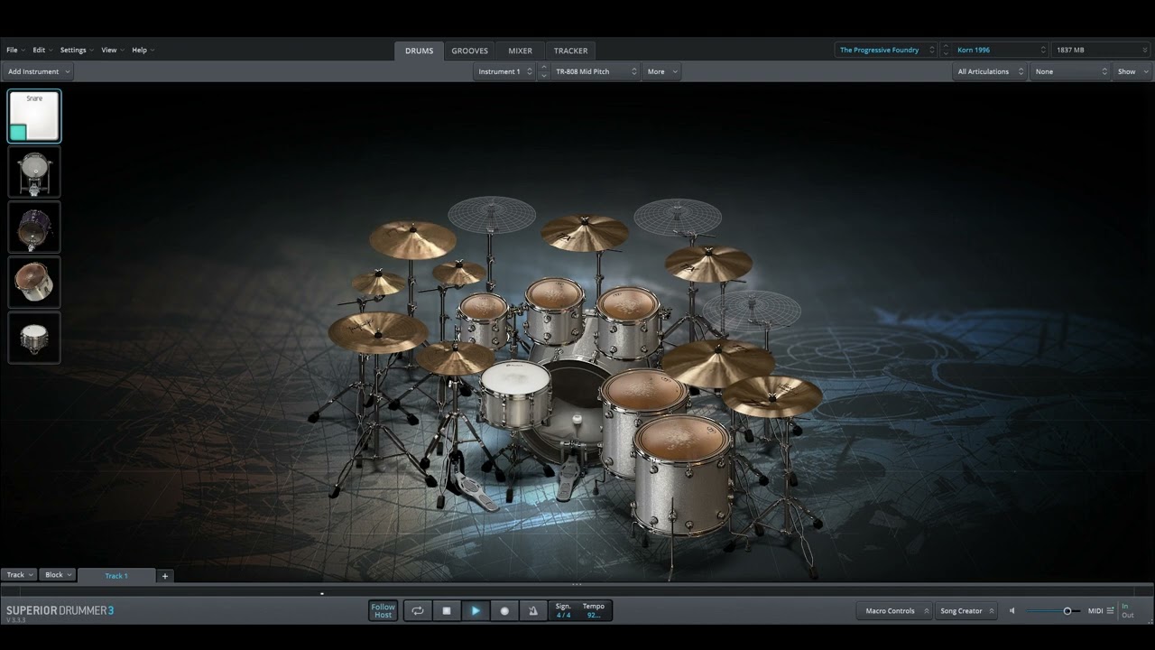Select the smallest rack tom on the kit
This screenshot has height=650, width=1155.
484,320
